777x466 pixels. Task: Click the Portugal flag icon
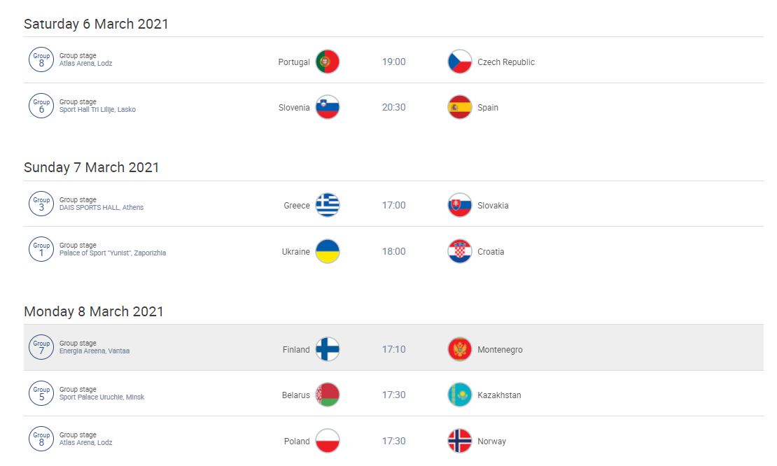coord(328,62)
